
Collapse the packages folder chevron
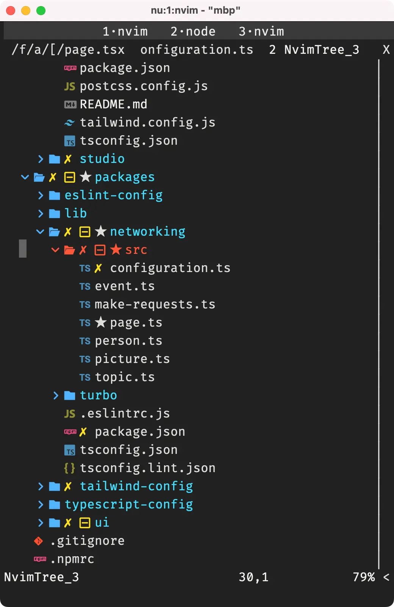click(x=25, y=177)
